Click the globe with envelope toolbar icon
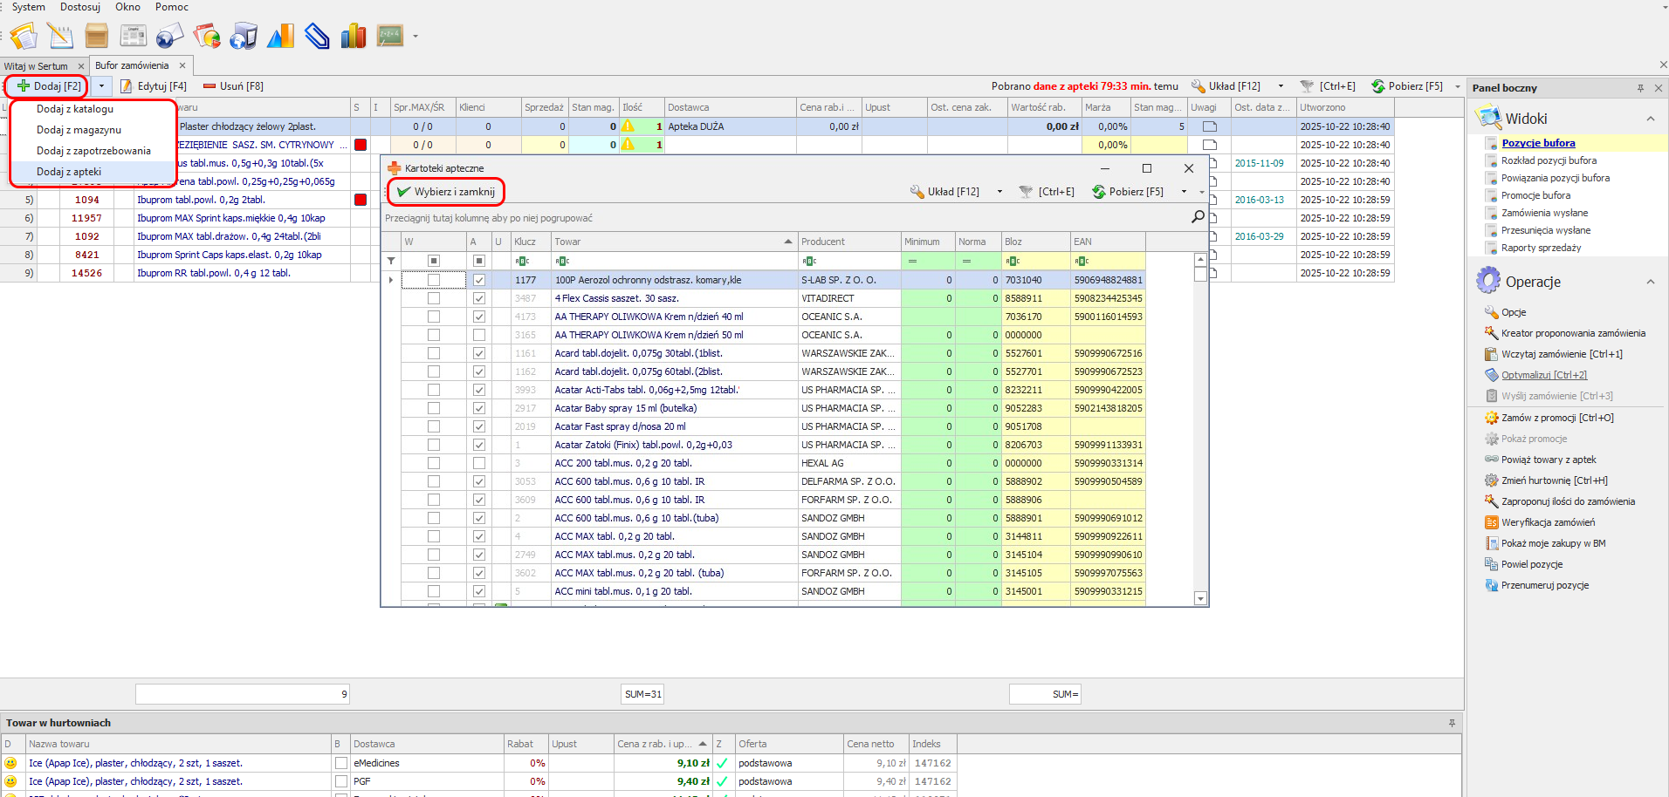The width and height of the screenshot is (1669, 797). coord(169,36)
